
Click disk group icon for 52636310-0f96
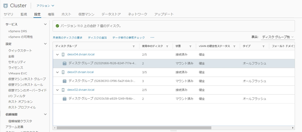(64, 81)
